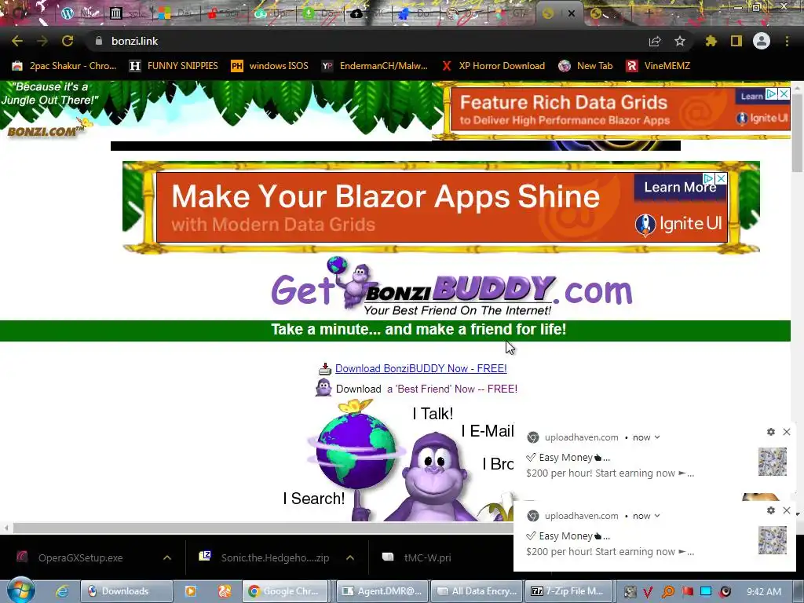This screenshot has width=804, height=603.
Task: Click the GetBonziBUDDY.com logo banner
Action: [x=451, y=287]
